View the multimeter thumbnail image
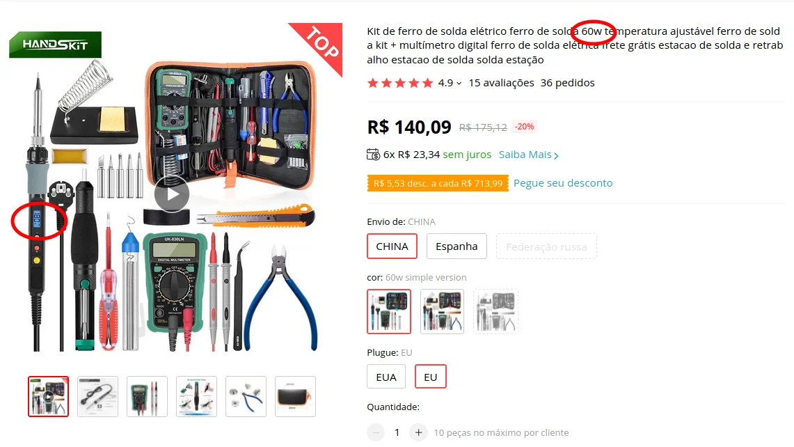Viewport: 794px width, 447px height. [147, 396]
